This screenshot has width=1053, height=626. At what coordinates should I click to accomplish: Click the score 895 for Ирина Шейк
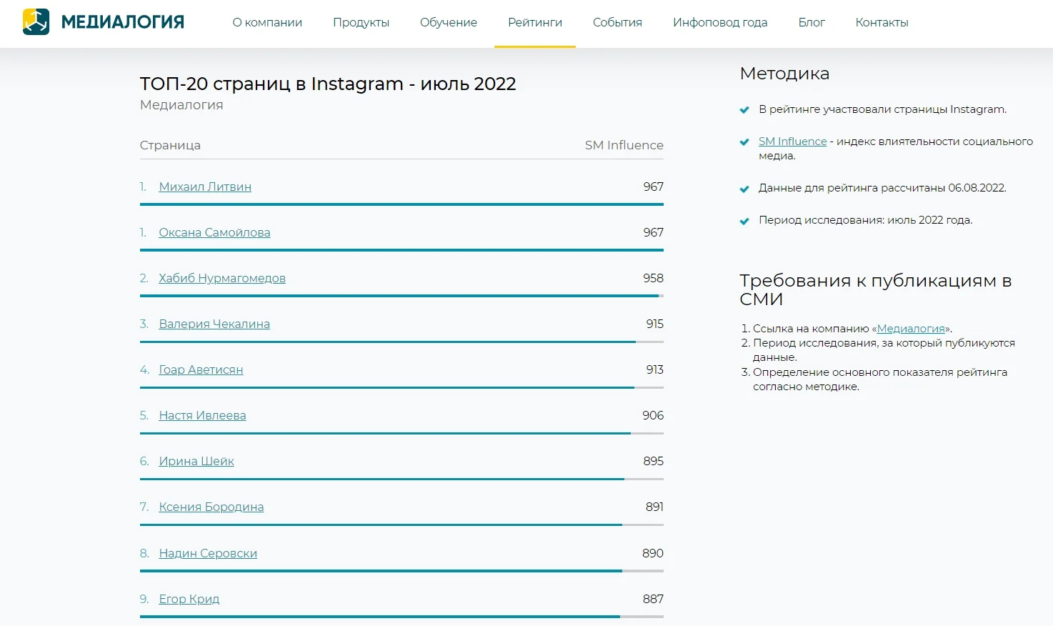coord(653,461)
